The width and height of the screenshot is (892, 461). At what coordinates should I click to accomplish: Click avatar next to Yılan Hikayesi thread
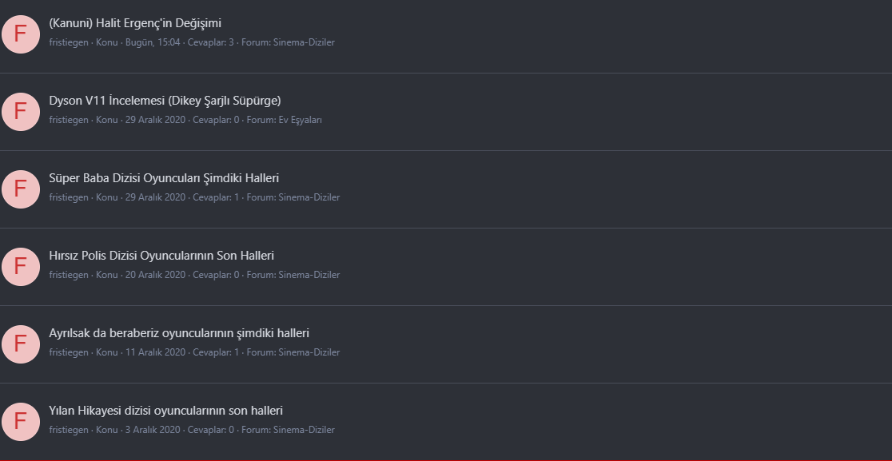(21, 422)
